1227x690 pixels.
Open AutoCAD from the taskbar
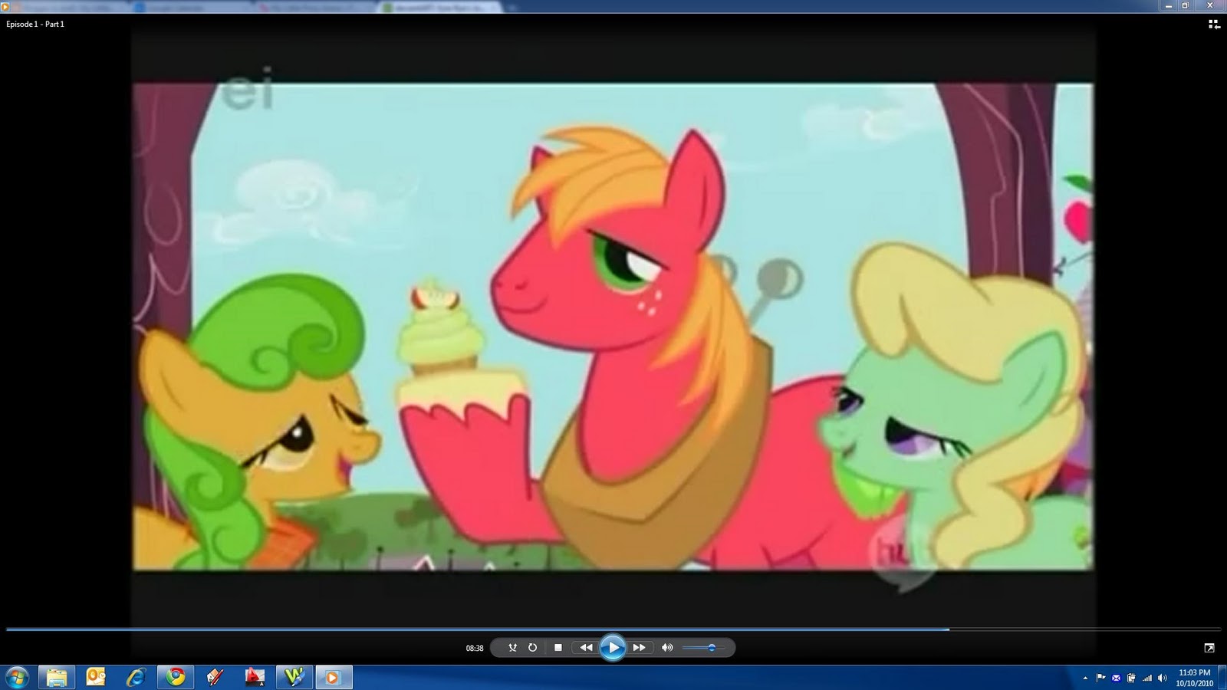[x=255, y=677]
